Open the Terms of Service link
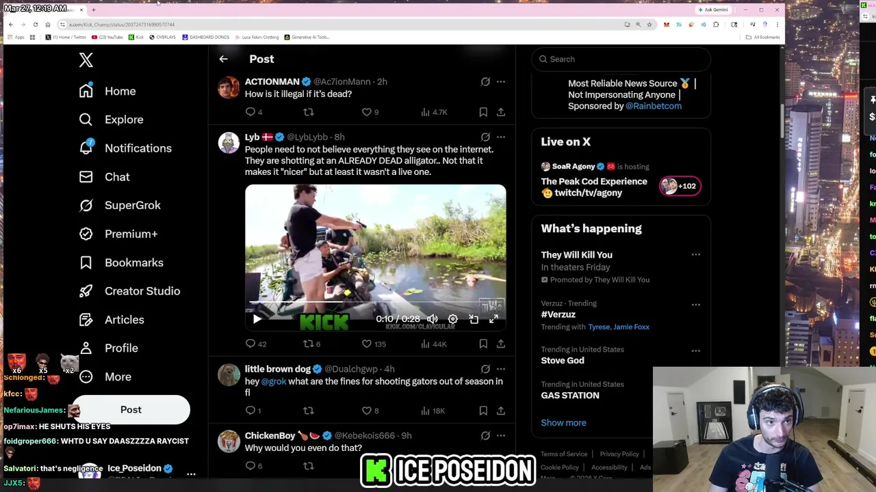The width and height of the screenshot is (876, 492). 564,454
